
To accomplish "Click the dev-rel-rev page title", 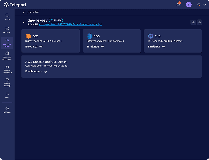I will click(x=38, y=20).
